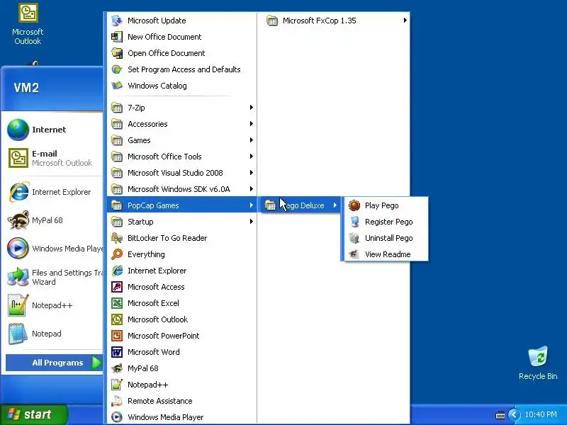Screen dimensions: 567x425
Task: Click the Microsoft Outlook icon in All Programs
Action: pos(117,319)
